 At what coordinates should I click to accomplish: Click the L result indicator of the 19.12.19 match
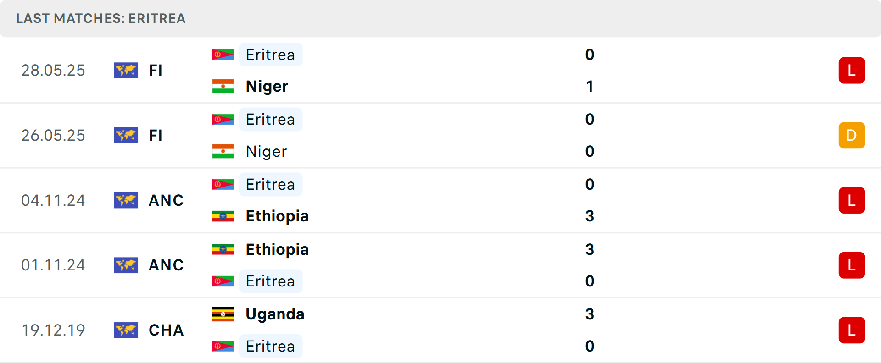point(852,330)
